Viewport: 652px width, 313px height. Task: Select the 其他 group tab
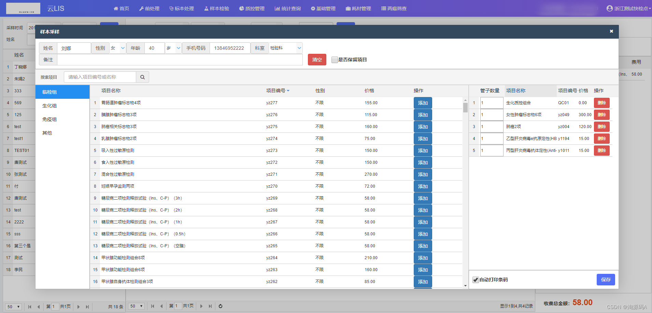pos(62,133)
